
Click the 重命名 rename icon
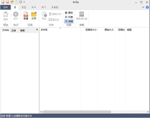click(x=50, y=20)
